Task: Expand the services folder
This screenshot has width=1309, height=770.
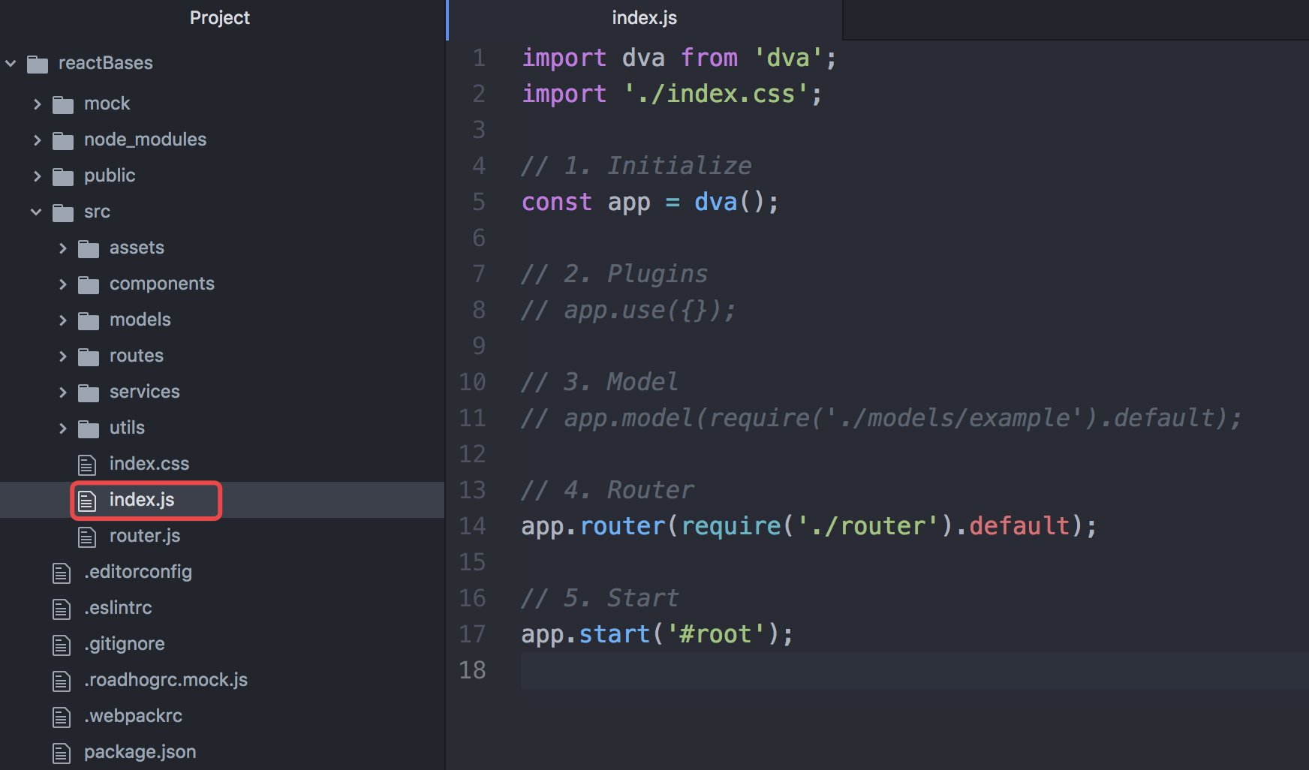Action: pos(62,392)
